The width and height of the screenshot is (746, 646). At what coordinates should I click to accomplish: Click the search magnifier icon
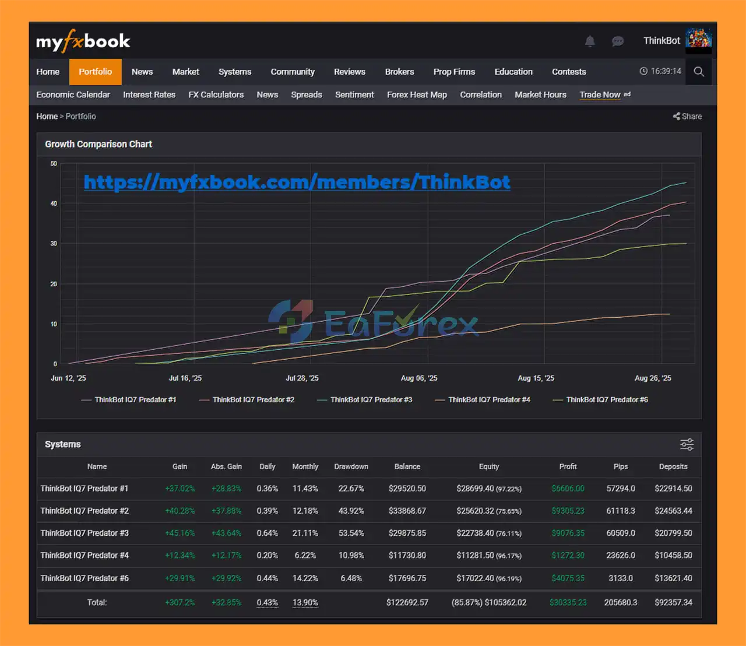tap(699, 72)
